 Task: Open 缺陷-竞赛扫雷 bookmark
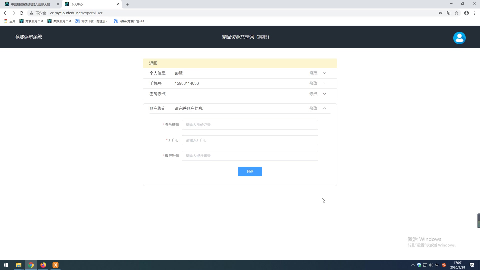click(x=130, y=21)
